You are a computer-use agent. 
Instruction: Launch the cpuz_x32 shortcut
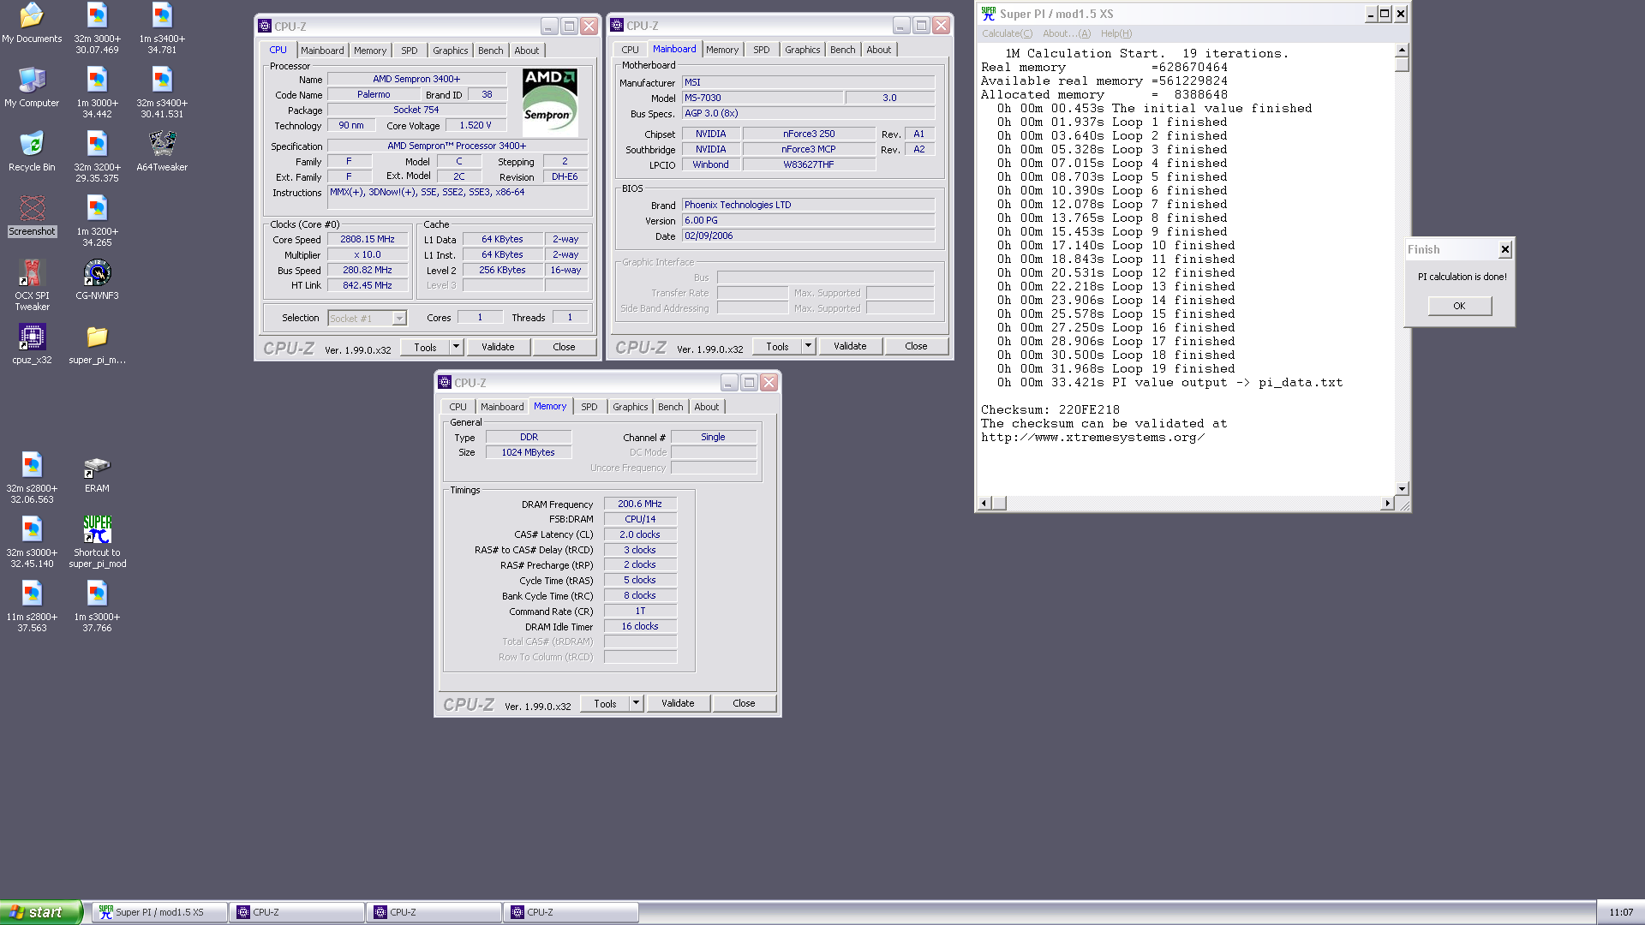click(x=32, y=344)
